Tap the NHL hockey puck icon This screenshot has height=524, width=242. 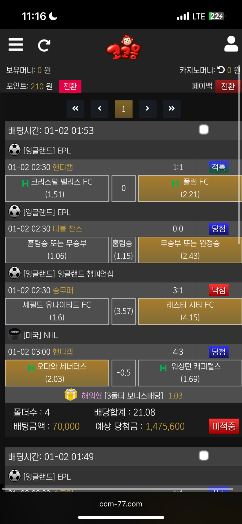point(14,335)
